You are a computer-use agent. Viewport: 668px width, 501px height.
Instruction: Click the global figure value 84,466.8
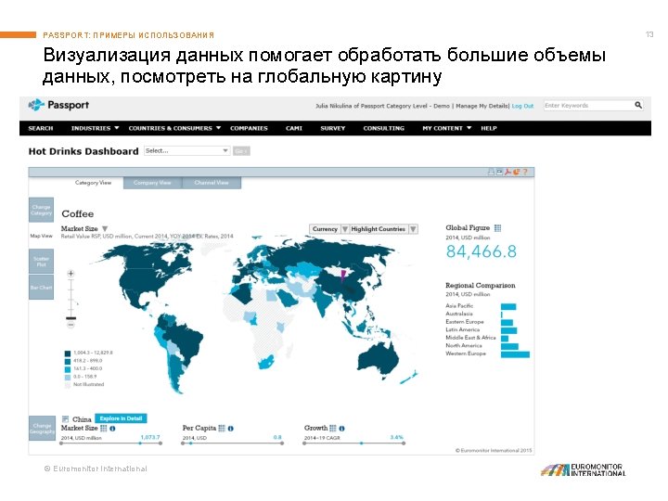[x=481, y=251]
